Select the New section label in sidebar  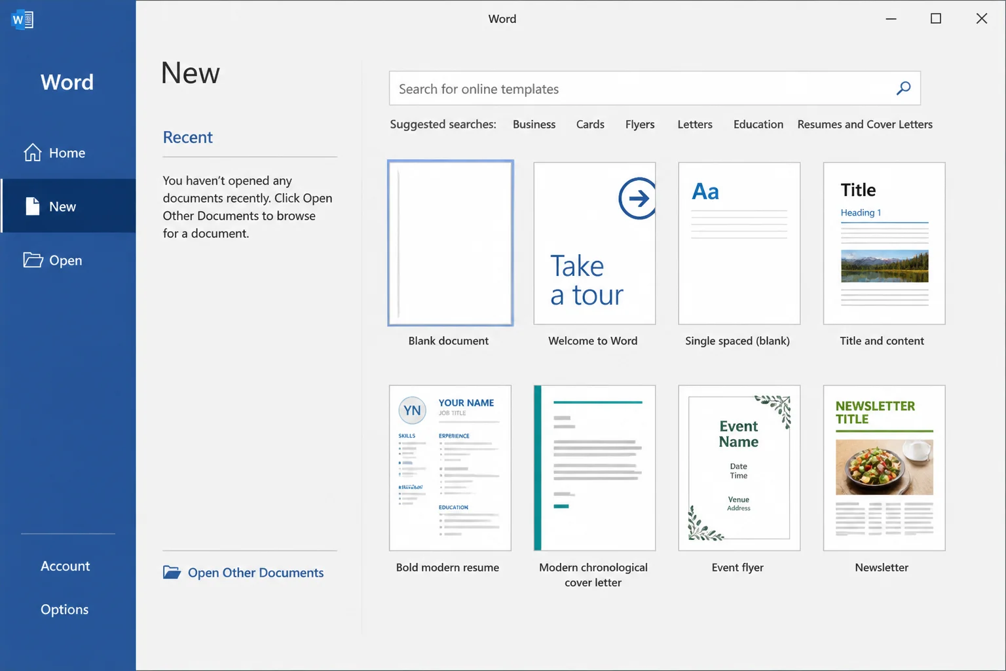(x=63, y=206)
